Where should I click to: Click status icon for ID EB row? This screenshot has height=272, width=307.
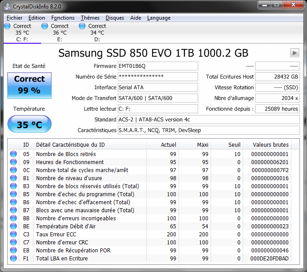coord(13,250)
